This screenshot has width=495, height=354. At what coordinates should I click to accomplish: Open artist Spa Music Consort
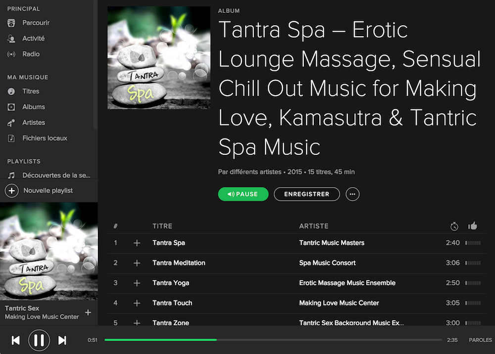(327, 263)
